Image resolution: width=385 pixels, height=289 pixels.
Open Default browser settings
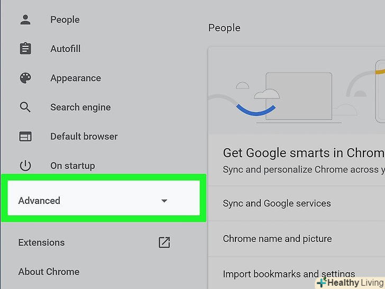[84, 137]
